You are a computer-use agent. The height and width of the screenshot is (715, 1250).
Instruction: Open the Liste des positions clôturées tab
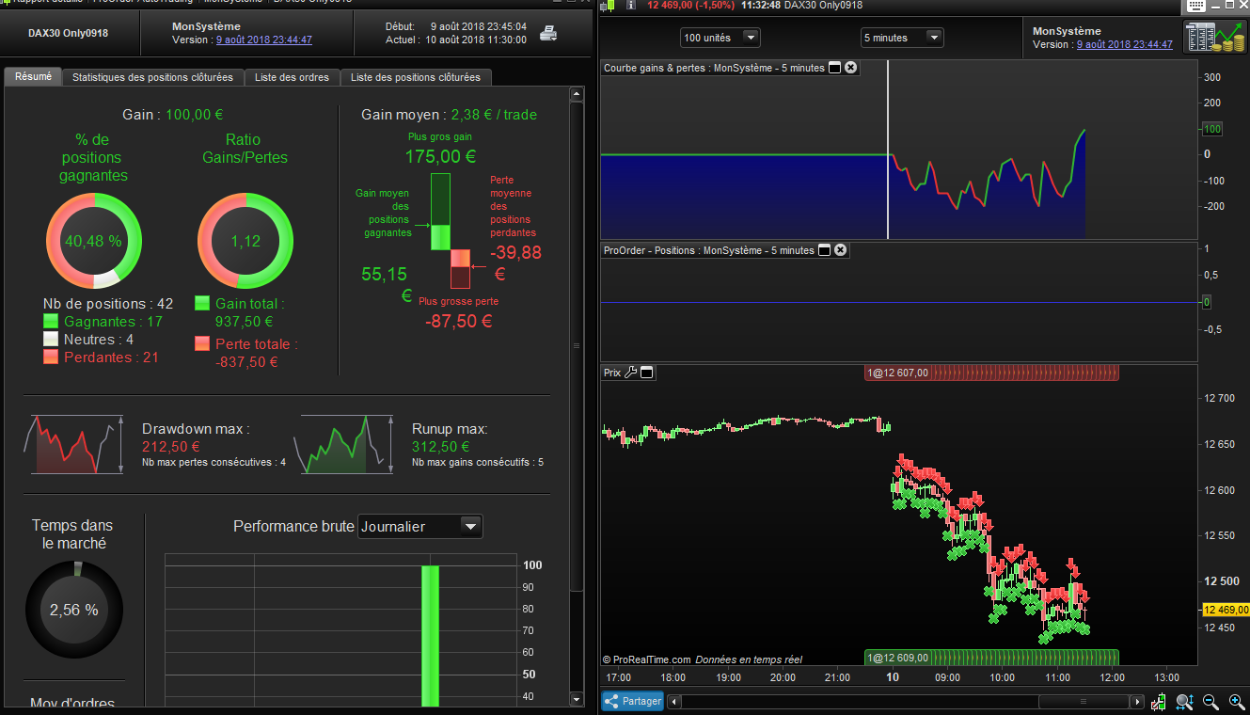[x=415, y=77]
